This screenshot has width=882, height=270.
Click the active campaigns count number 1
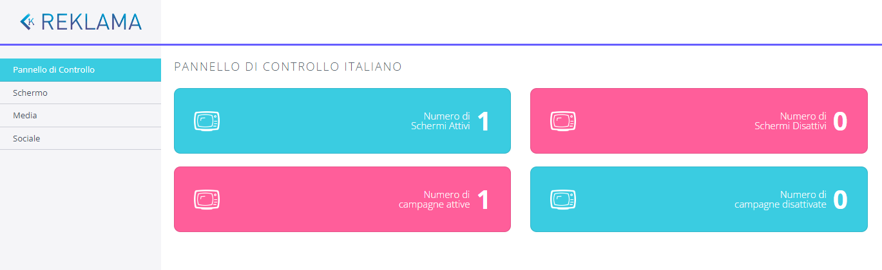click(483, 200)
